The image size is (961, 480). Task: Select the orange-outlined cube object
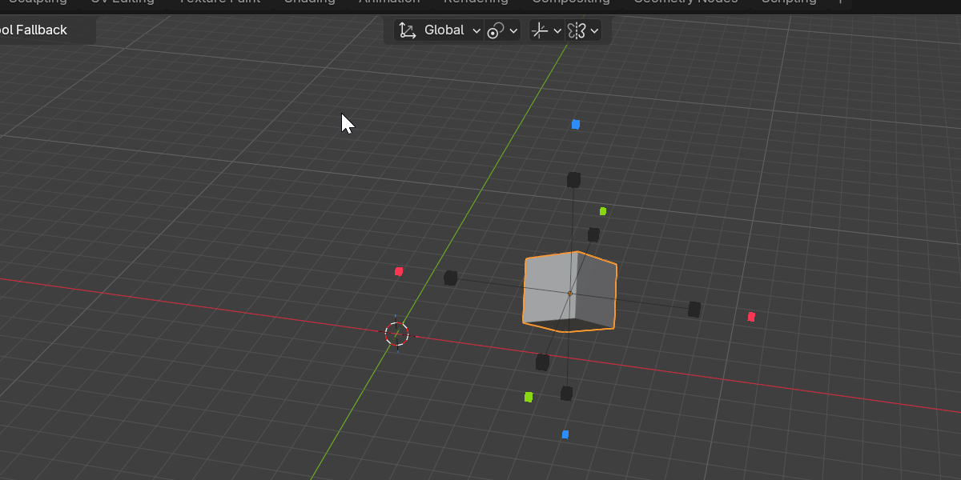pos(569,291)
